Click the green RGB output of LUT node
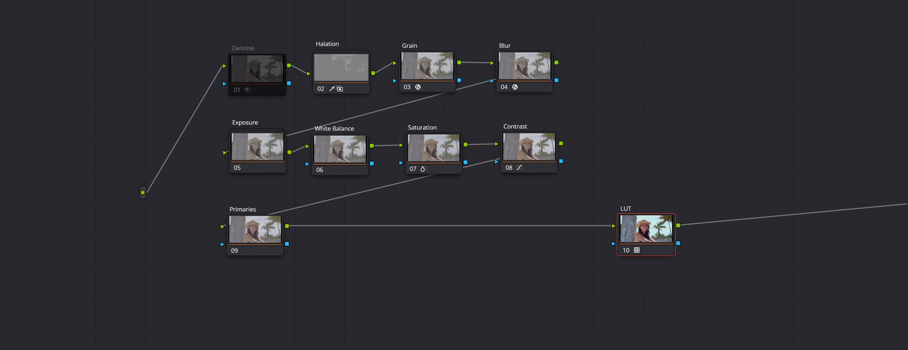908x350 pixels. (x=678, y=226)
